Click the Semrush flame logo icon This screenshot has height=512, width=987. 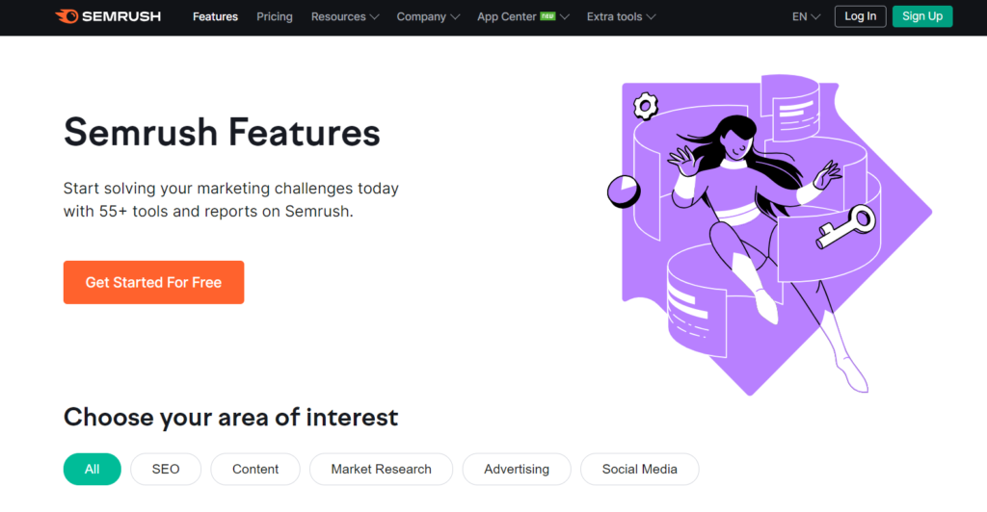[x=69, y=16]
